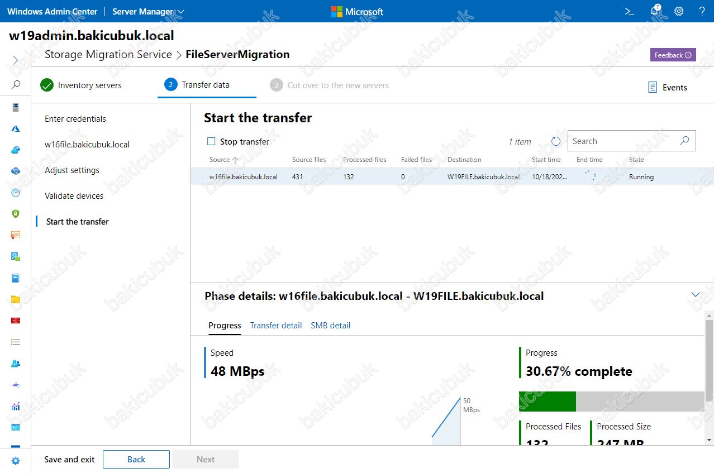
Task: Open the Server Manager dropdown
Action: (x=149, y=11)
